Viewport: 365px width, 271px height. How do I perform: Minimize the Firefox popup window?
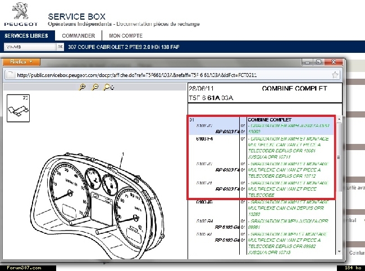pos(308,62)
